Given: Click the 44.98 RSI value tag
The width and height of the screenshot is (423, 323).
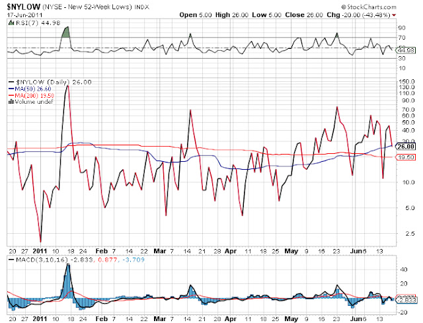Looking at the screenshot, I should pyautogui.click(x=406, y=50).
